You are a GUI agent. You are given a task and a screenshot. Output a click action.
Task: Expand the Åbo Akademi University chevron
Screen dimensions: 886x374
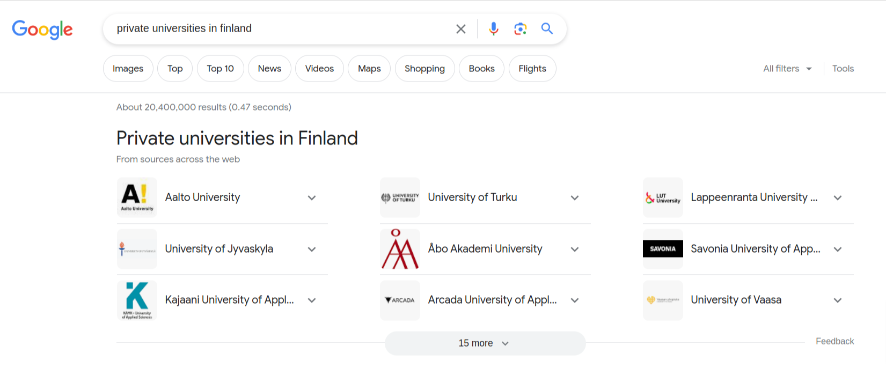coord(575,250)
